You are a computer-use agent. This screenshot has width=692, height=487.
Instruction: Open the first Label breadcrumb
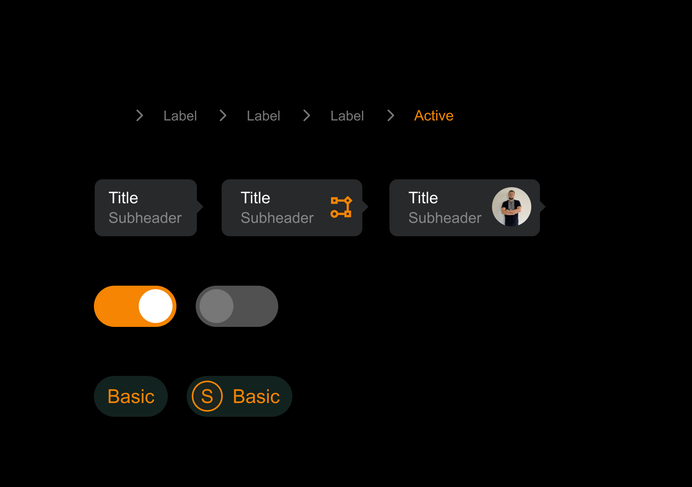coord(180,116)
